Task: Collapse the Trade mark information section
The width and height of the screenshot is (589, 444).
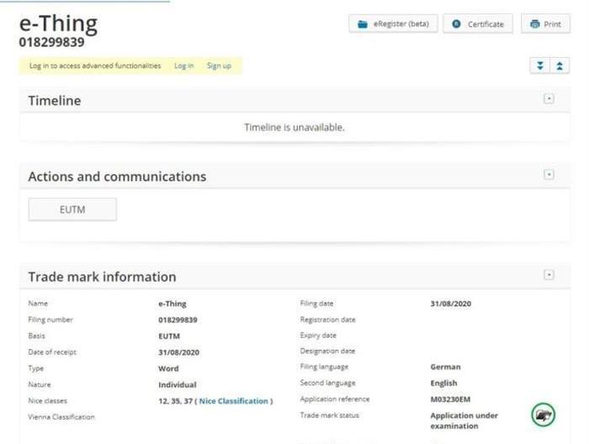Action: pos(549,275)
